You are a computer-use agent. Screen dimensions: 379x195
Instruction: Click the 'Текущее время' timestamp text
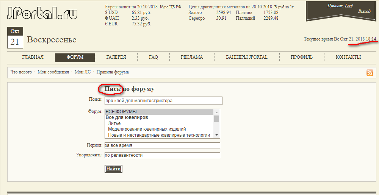(x=340, y=39)
